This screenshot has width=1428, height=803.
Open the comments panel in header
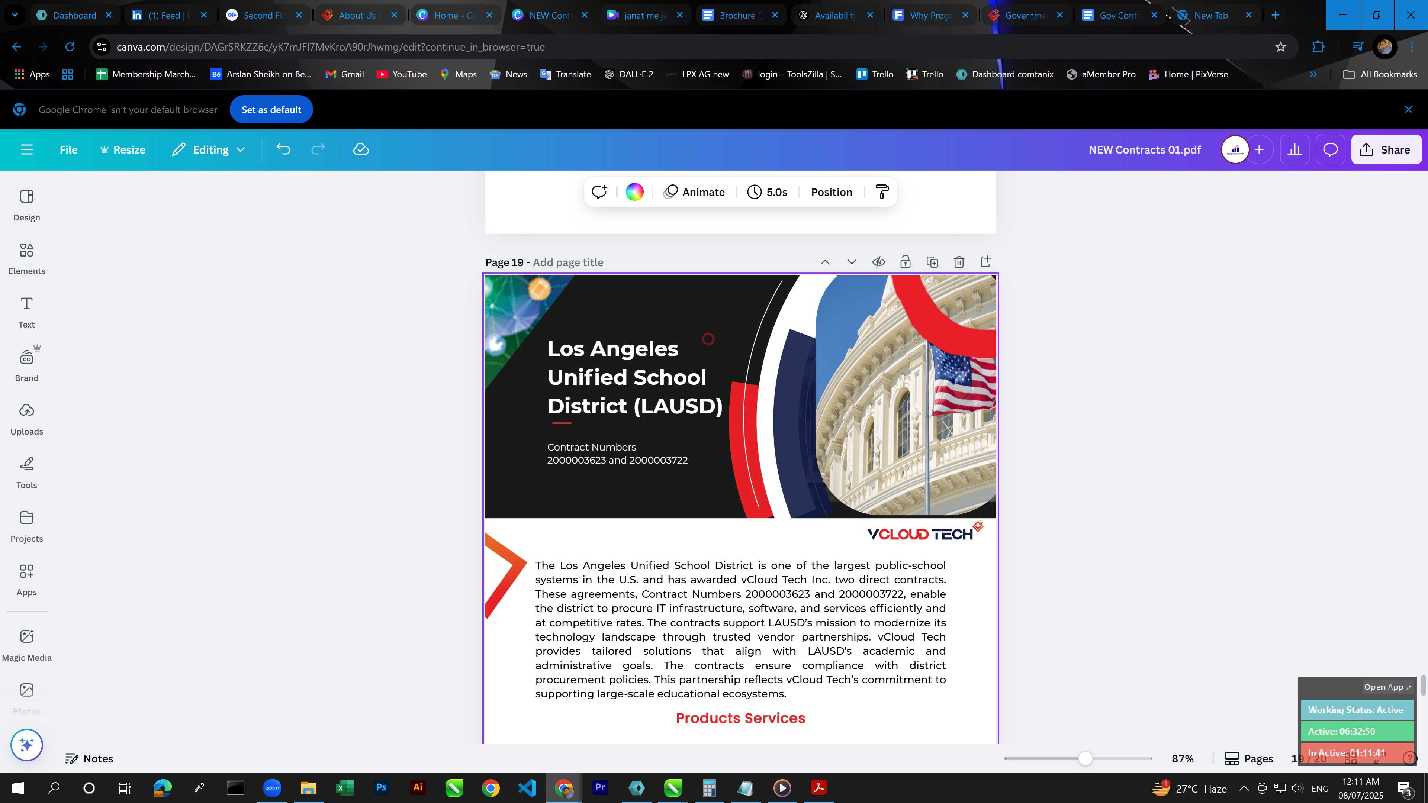(1331, 149)
